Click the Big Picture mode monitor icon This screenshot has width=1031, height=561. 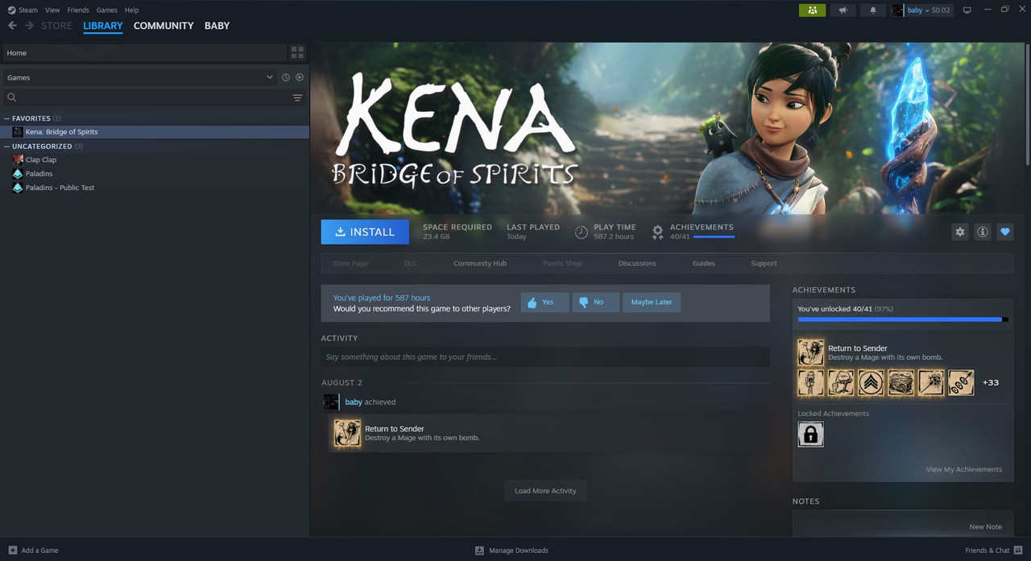[x=967, y=10]
